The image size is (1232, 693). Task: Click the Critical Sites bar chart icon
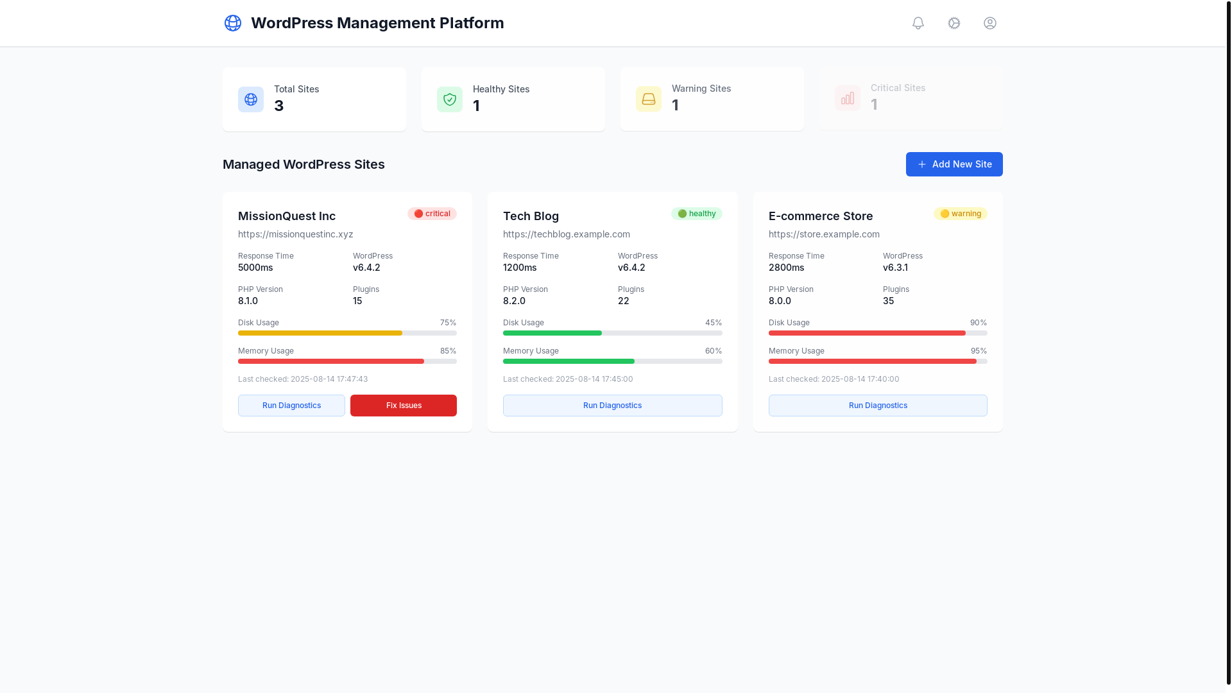pos(848,98)
